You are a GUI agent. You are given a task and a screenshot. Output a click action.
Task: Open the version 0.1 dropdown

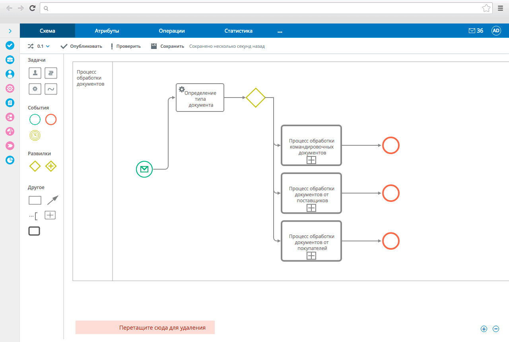[x=43, y=46]
